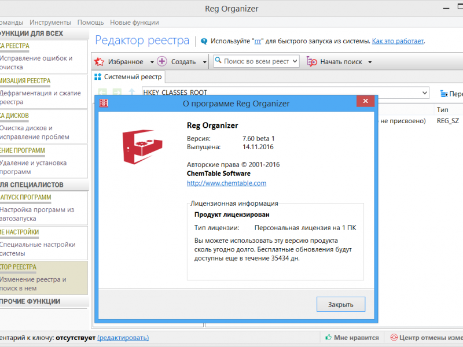Open the uninstall programs sidebar item
The height and width of the screenshot is (347, 463).
pos(44,161)
